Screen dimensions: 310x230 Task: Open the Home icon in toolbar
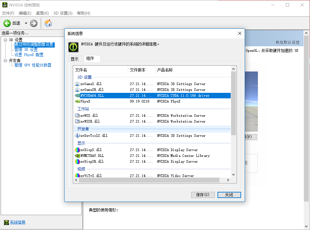[48, 23]
